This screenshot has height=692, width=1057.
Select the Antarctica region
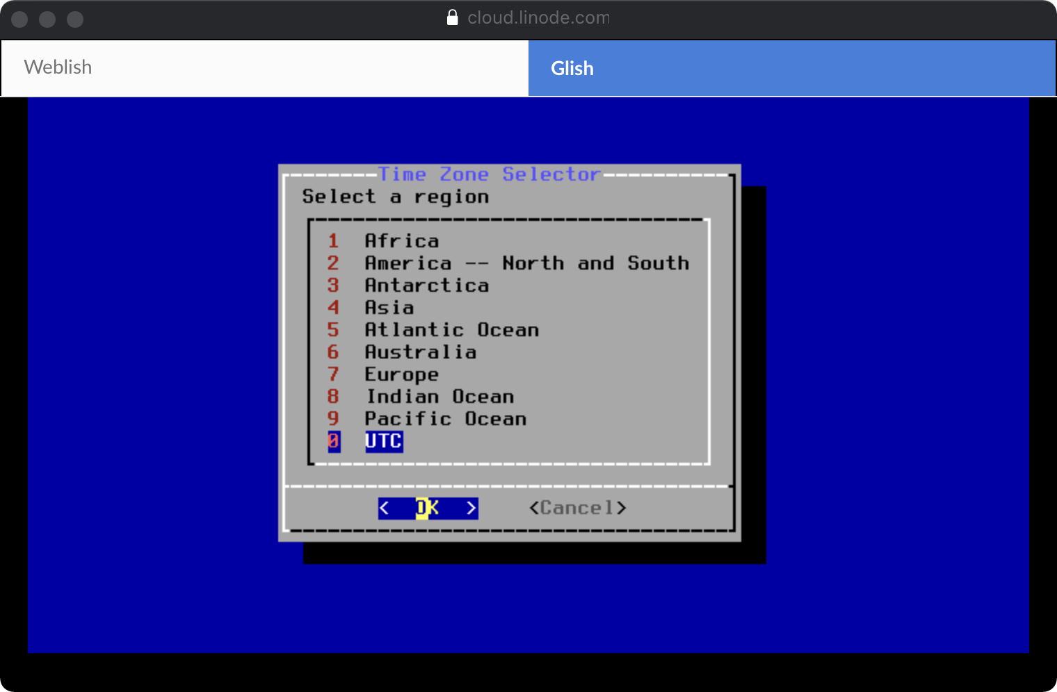pos(426,286)
